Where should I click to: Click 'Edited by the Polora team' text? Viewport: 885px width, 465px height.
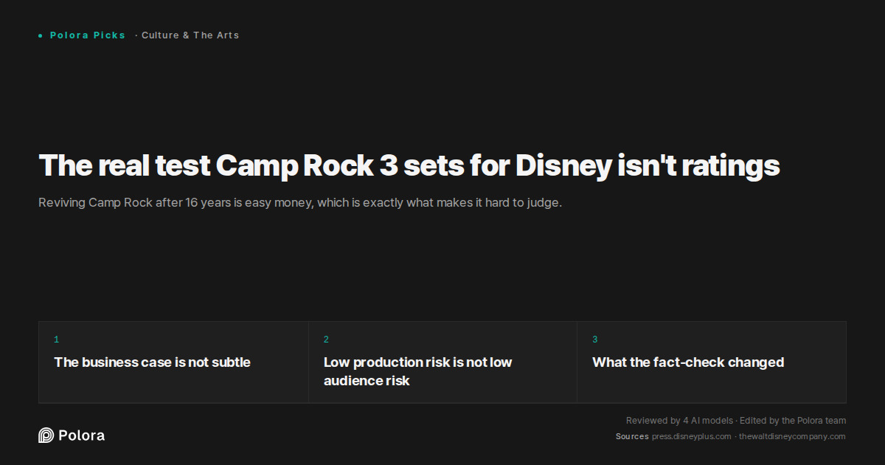pyautogui.click(x=793, y=421)
